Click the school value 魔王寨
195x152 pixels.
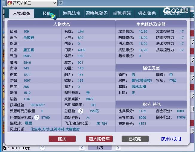click(x=29, y=50)
